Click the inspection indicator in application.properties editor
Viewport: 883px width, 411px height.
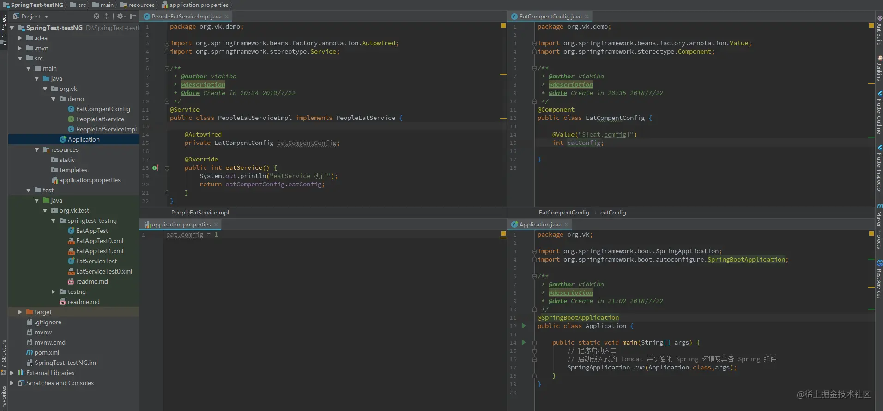pos(503,234)
